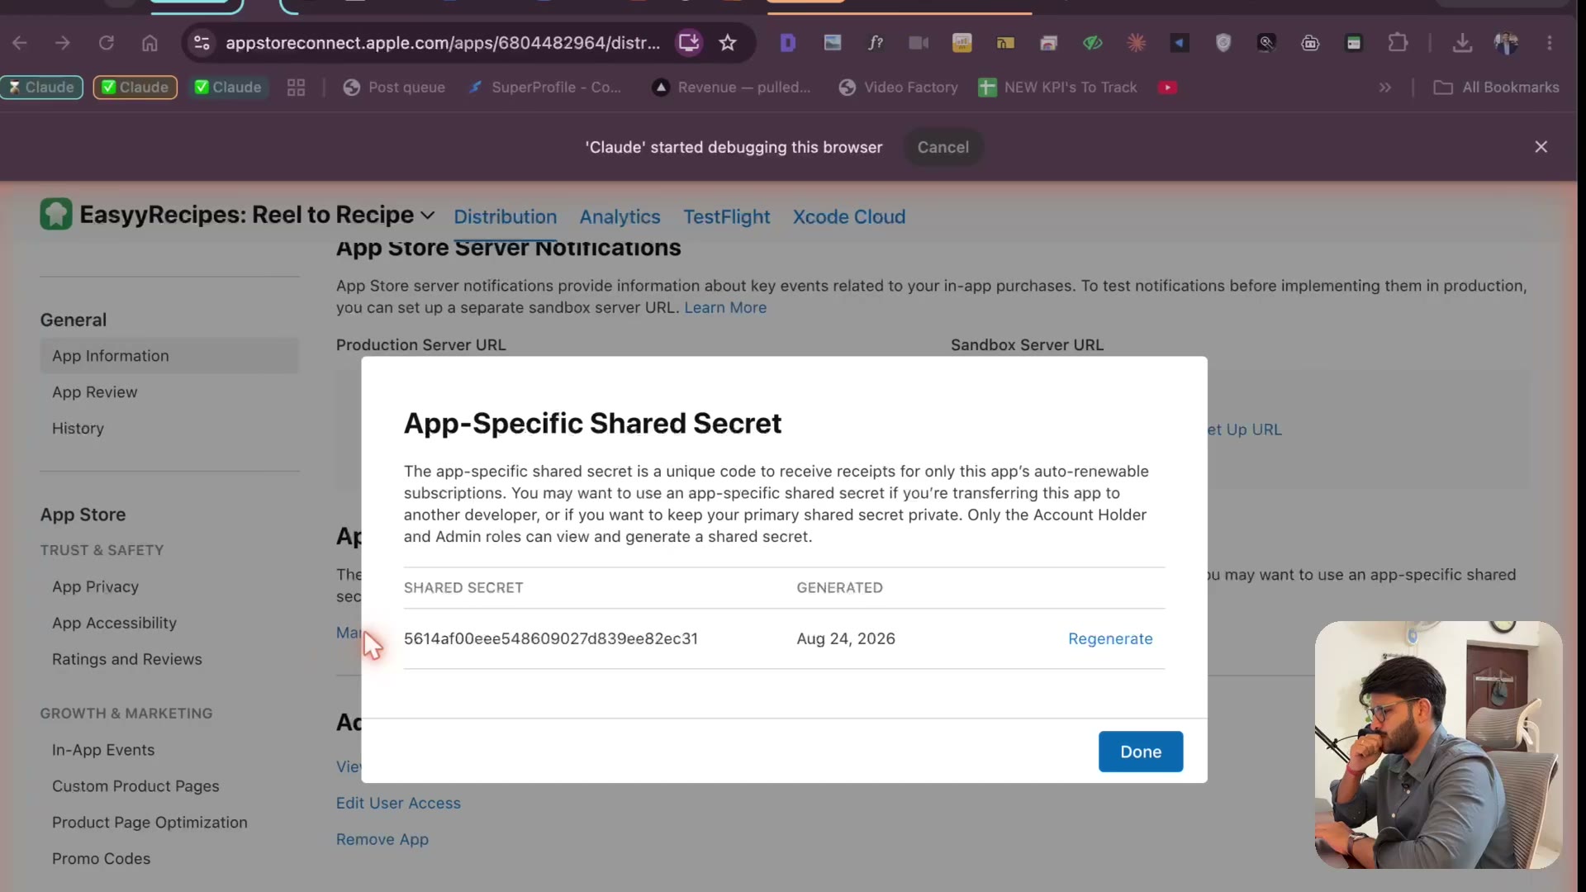The image size is (1586, 892).
Task: Go forward in browser history
Action: (x=63, y=43)
